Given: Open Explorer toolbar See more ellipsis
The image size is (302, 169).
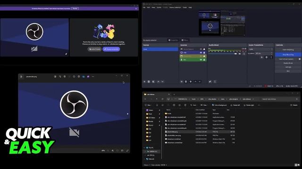Looking at the screenshot, I should pyautogui.click(x=259, y=105).
